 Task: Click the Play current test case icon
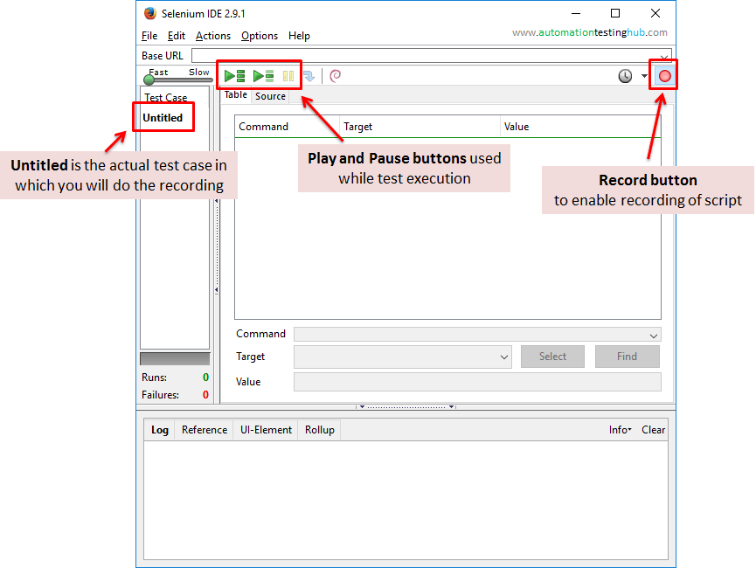coord(263,75)
